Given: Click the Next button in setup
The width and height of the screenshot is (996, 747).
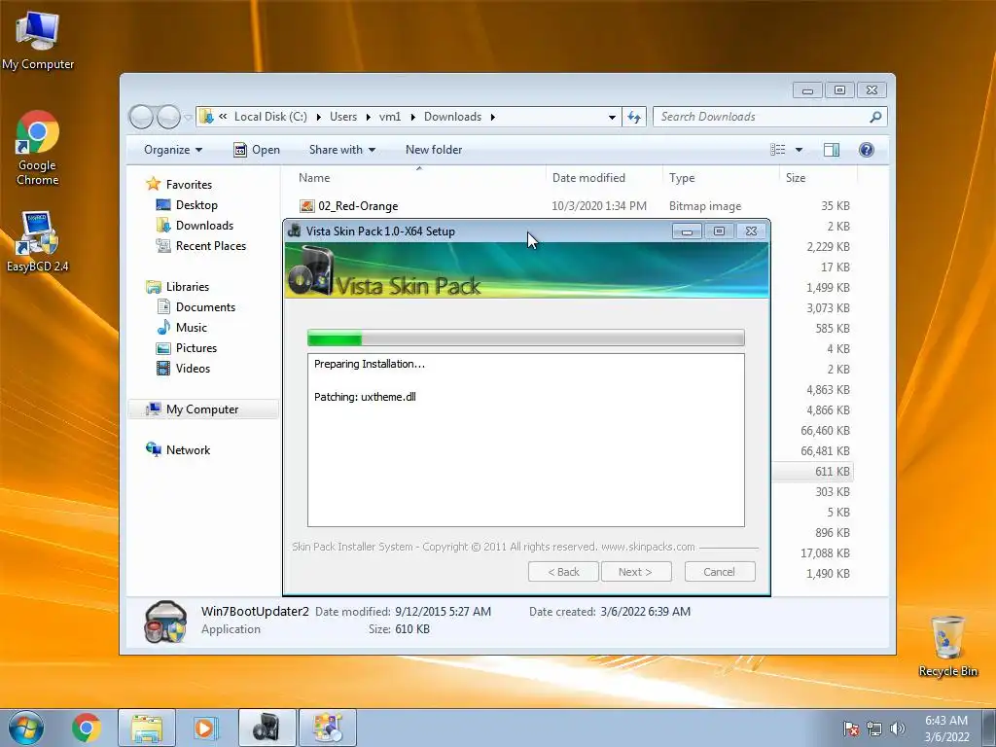Looking at the screenshot, I should click(x=636, y=572).
